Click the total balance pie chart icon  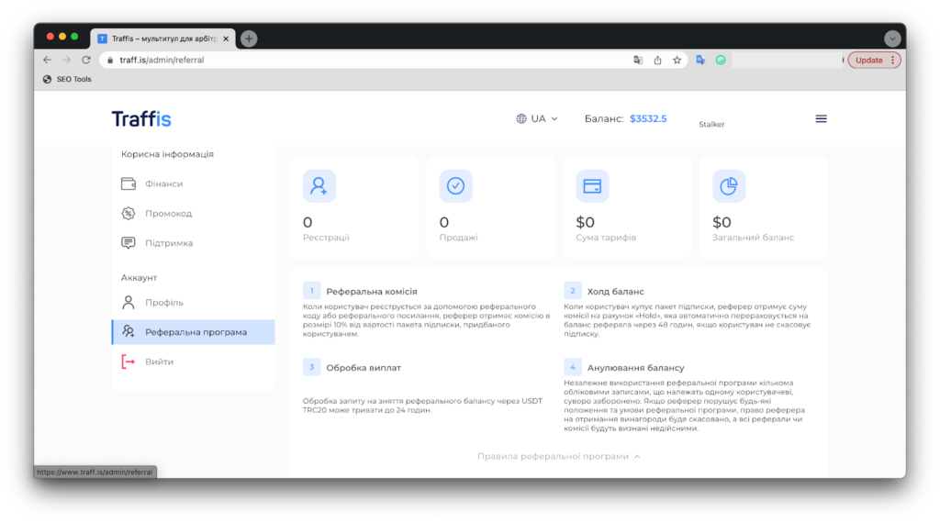click(729, 186)
